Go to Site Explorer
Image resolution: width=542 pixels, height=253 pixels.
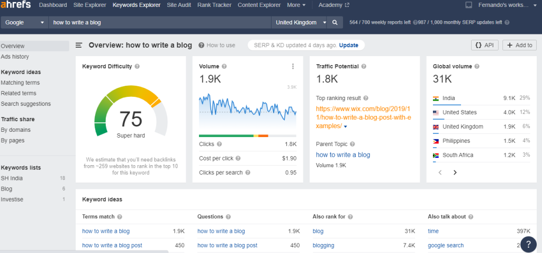pyautogui.click(x=90, y=5)
